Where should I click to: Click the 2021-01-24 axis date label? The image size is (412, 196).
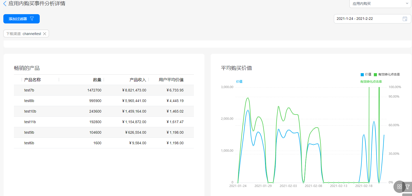[x=238, y=186]
